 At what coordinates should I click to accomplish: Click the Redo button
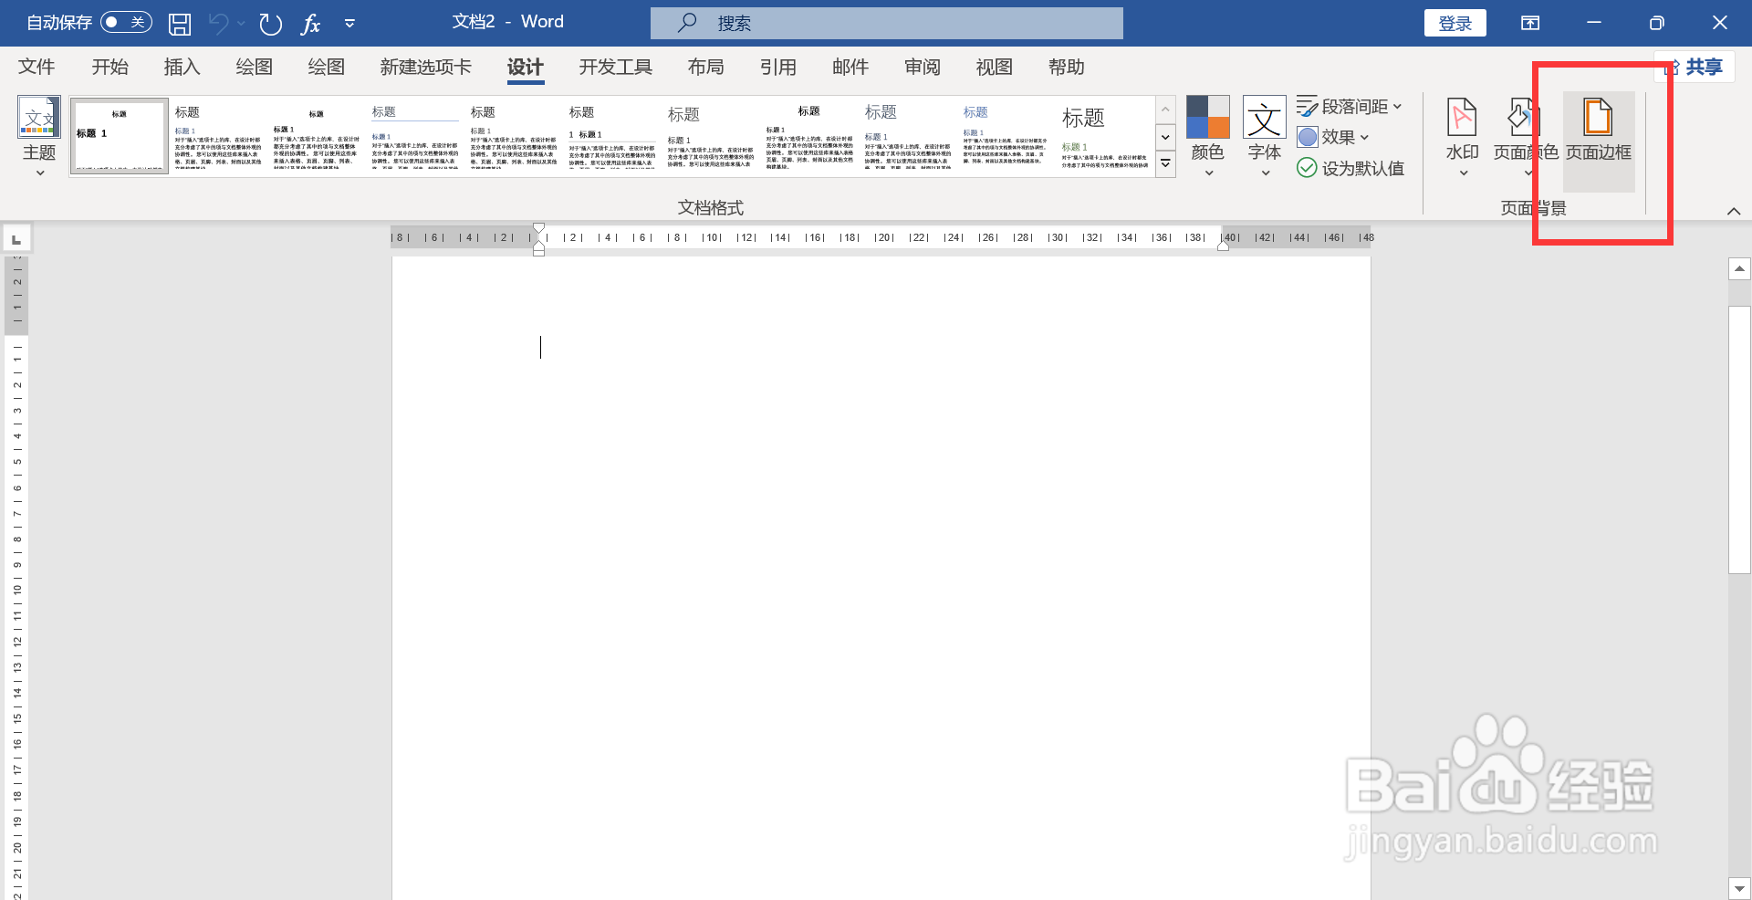click(271, 23)
